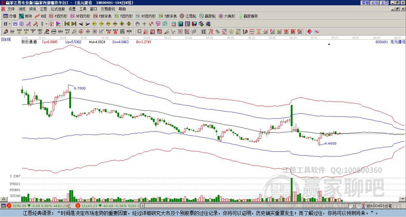Open the 窗口 menu
The image size is (406, 217).
(x=94, y=9)
